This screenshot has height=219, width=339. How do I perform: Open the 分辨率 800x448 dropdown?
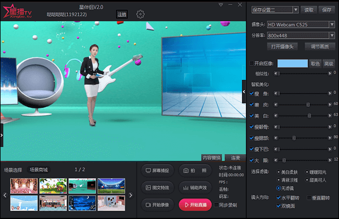(x=332, y=35)
